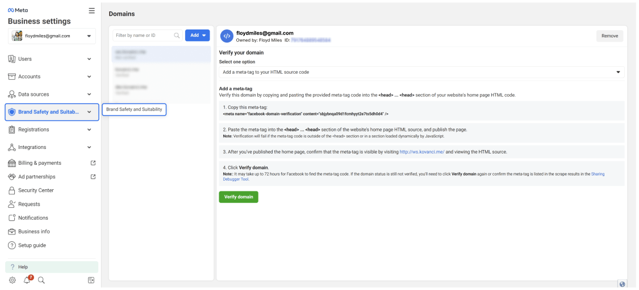Click the Registrations clipboard icon
Image resolution: width=639 pixels, height=290 pixels.
point(12,130)
